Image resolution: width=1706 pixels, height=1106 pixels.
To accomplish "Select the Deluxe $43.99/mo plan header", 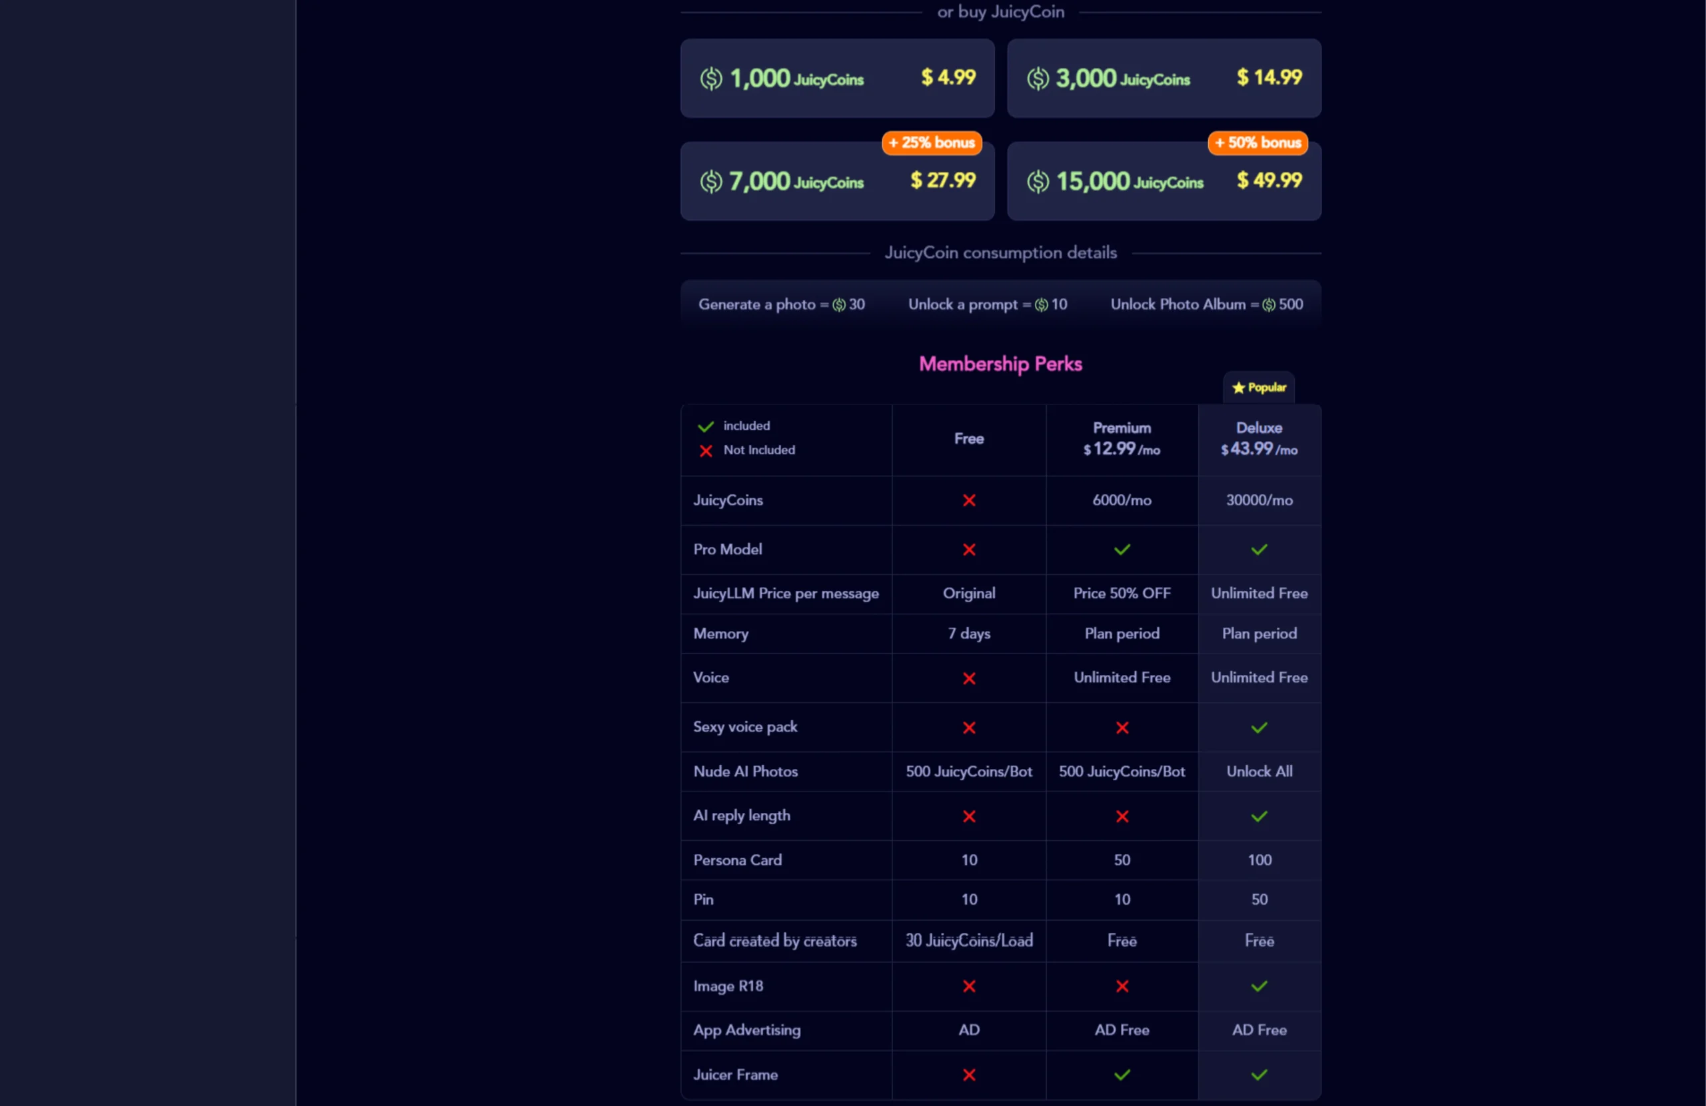I will 1259,439.
